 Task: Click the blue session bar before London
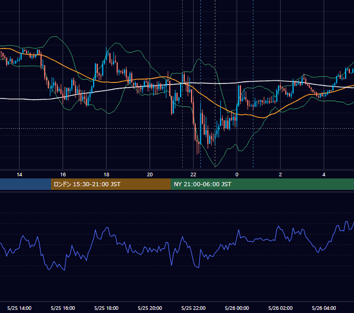tap(26, 184)
